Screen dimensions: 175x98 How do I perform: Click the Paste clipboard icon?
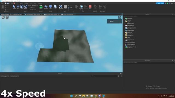pos(2,7)
